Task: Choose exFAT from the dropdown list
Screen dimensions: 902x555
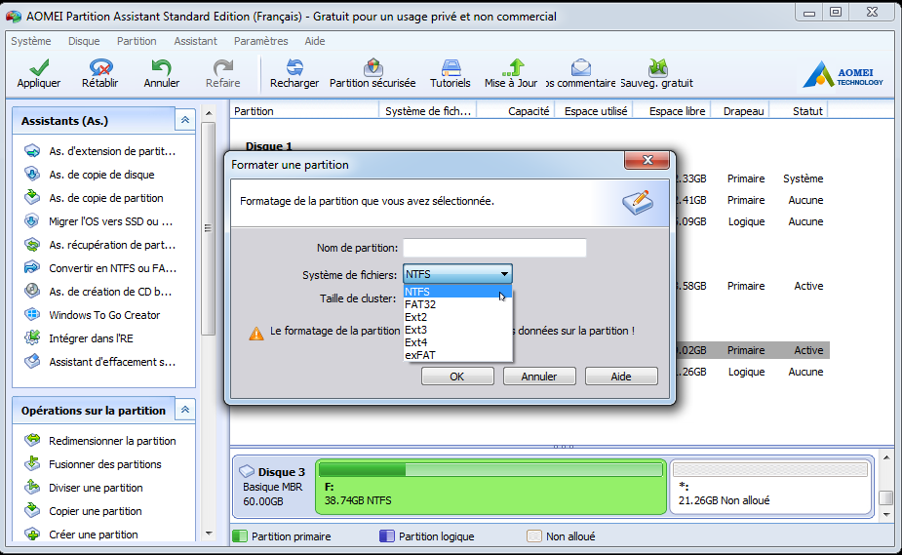Action: pyautogui.click(x=419, y=355)
